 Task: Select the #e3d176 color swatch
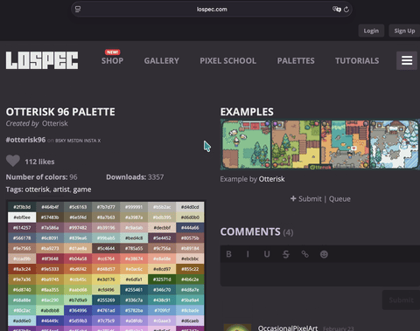(x=106, y=279)
